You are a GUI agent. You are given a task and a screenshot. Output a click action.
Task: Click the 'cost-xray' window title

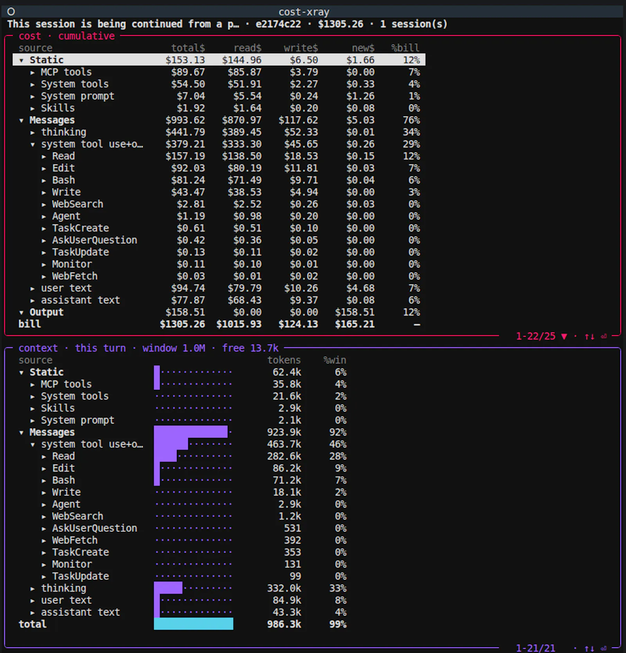[x=304, y=12]
